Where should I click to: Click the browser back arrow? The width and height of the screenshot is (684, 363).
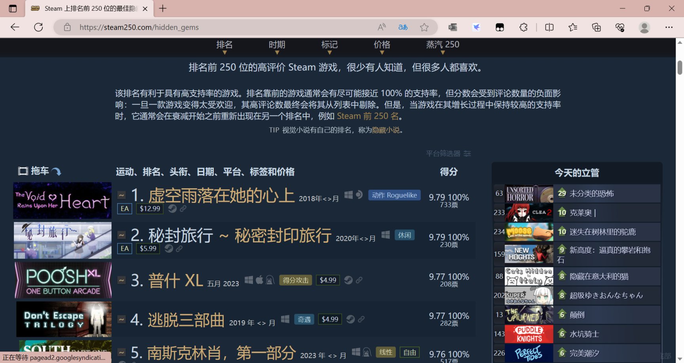point(15,27)
